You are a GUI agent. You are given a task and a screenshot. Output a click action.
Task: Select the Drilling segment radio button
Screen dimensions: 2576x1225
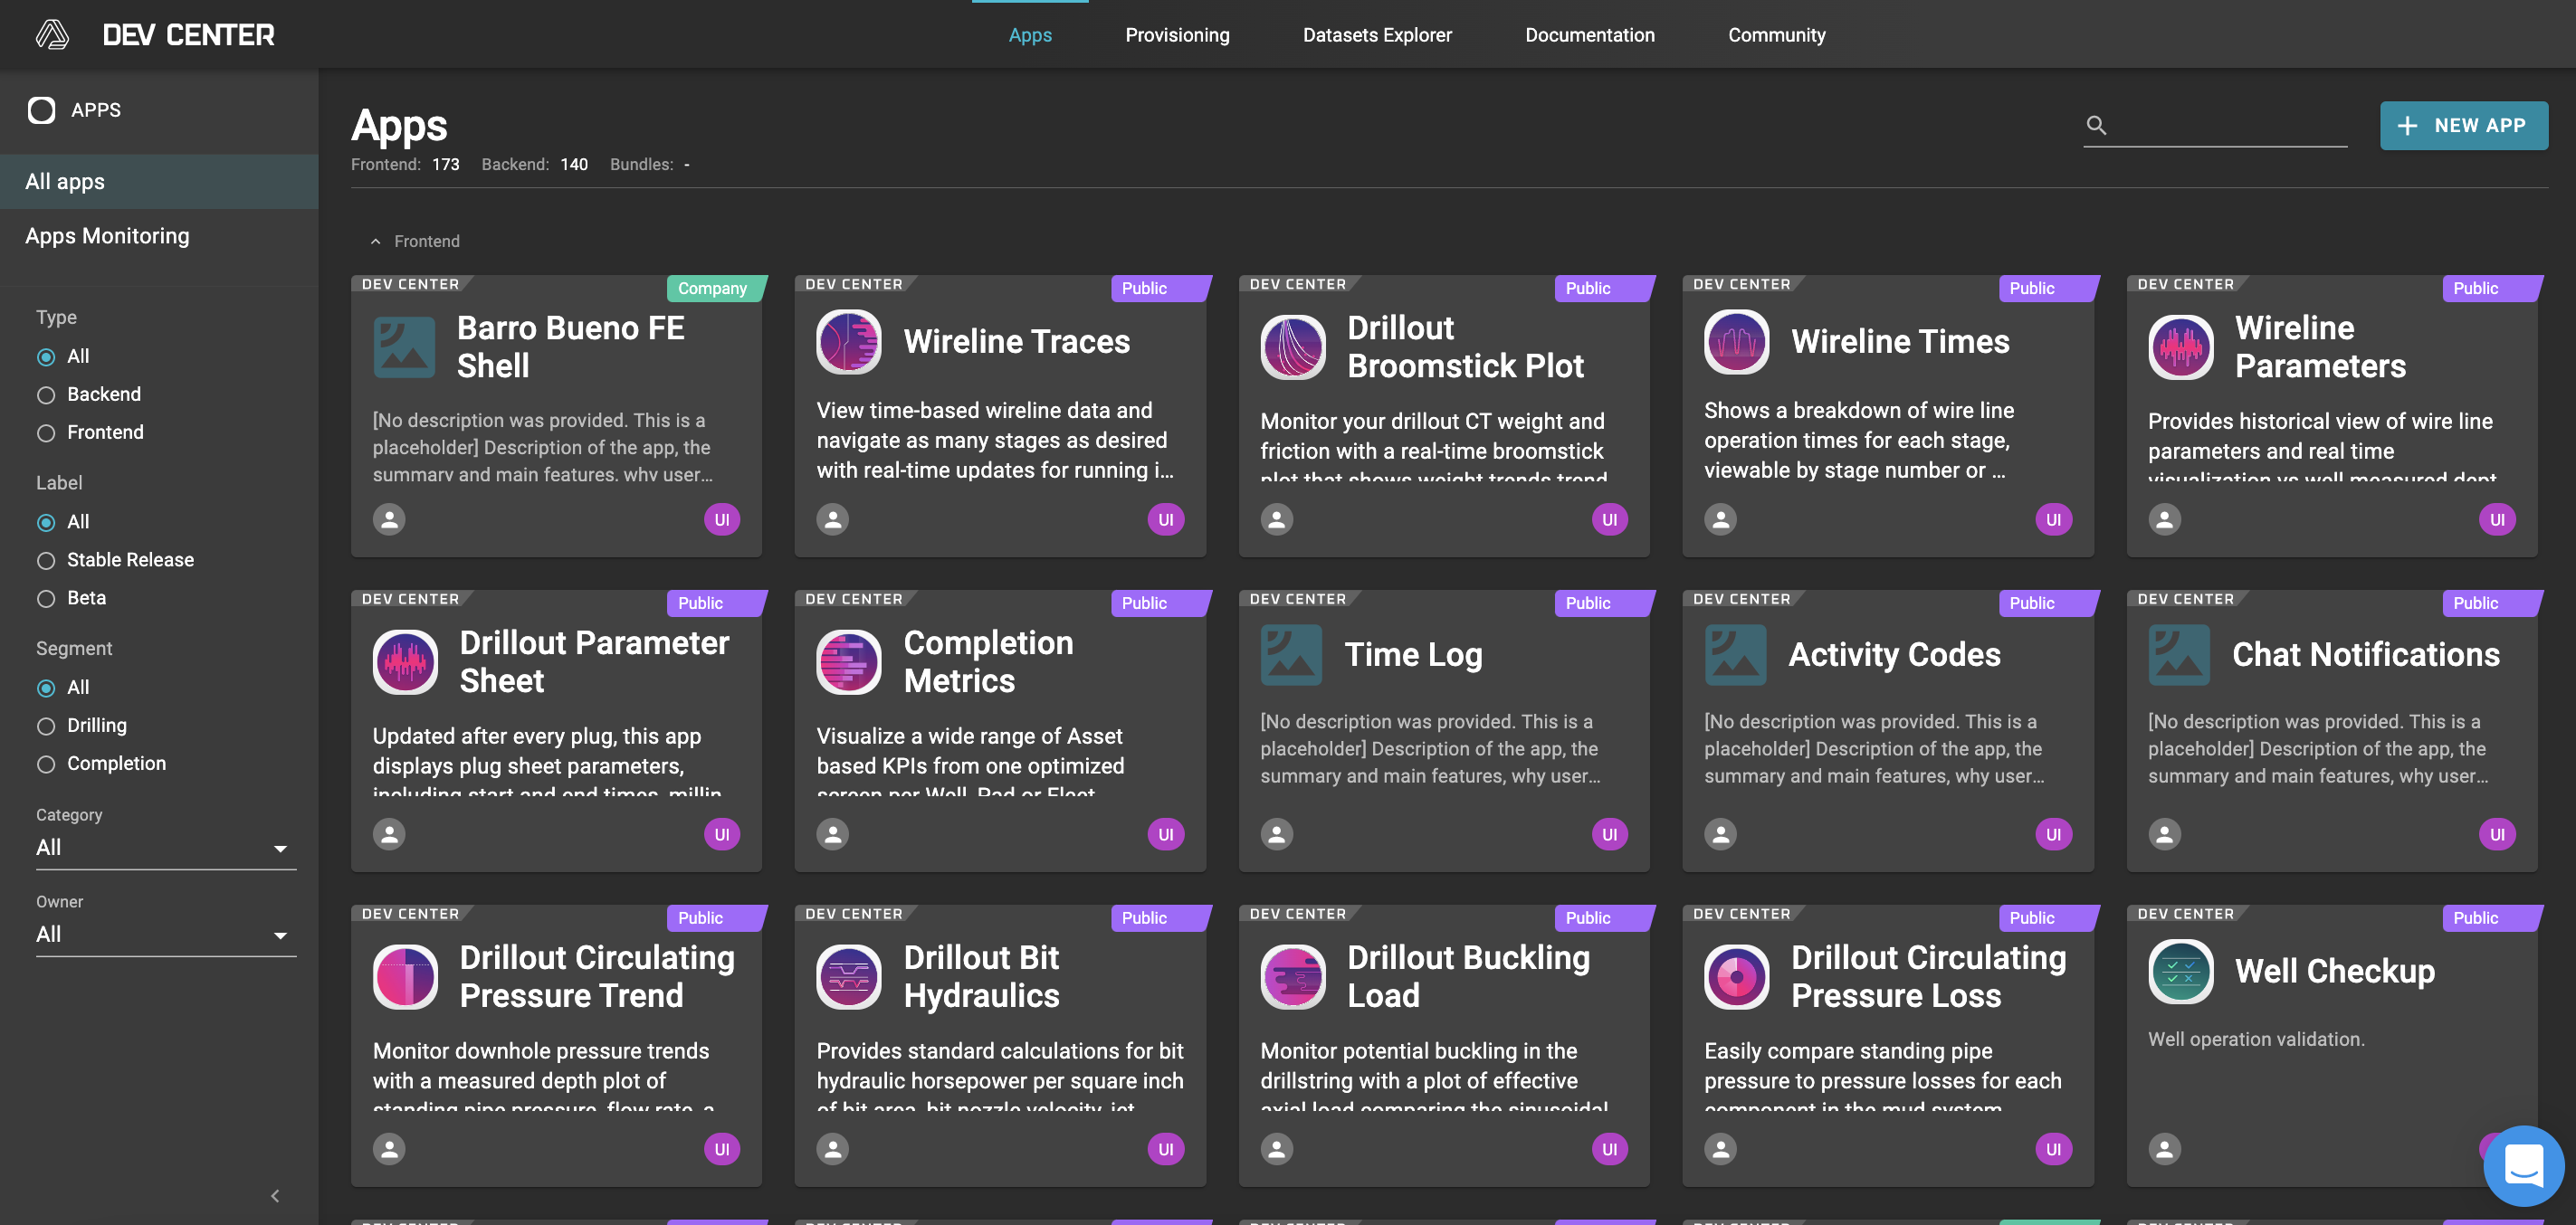coord(46,726)
